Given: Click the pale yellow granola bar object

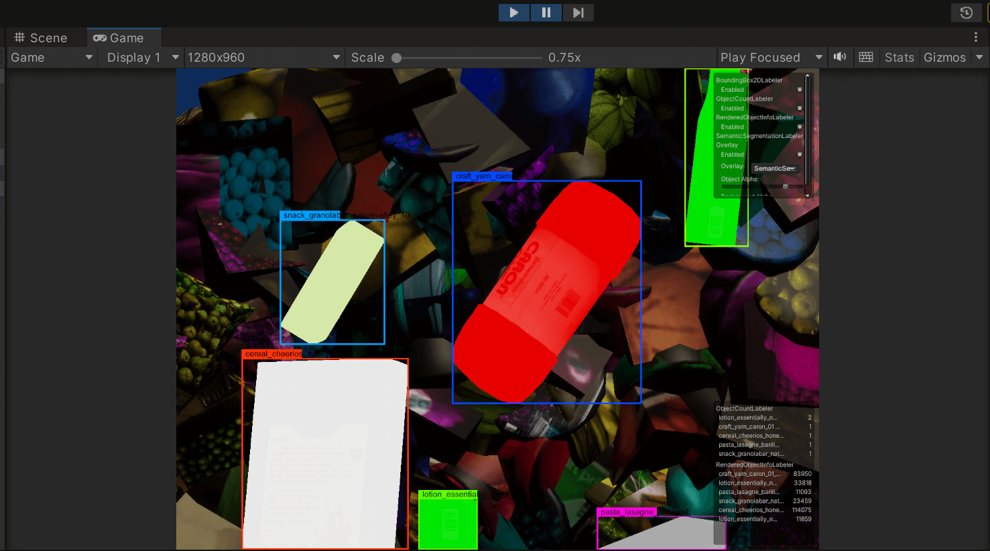Looking at the screenshot, I should click(x=333, y=282).
